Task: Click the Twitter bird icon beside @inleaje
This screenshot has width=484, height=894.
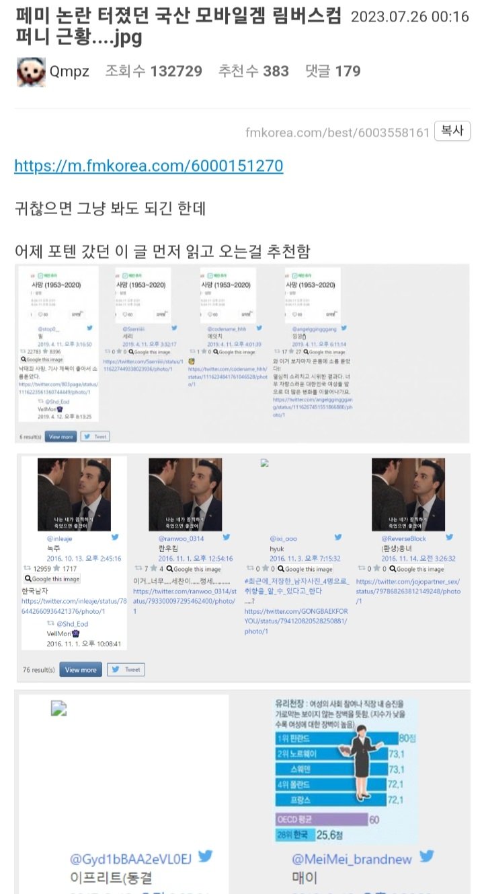Action: (115, 537)
